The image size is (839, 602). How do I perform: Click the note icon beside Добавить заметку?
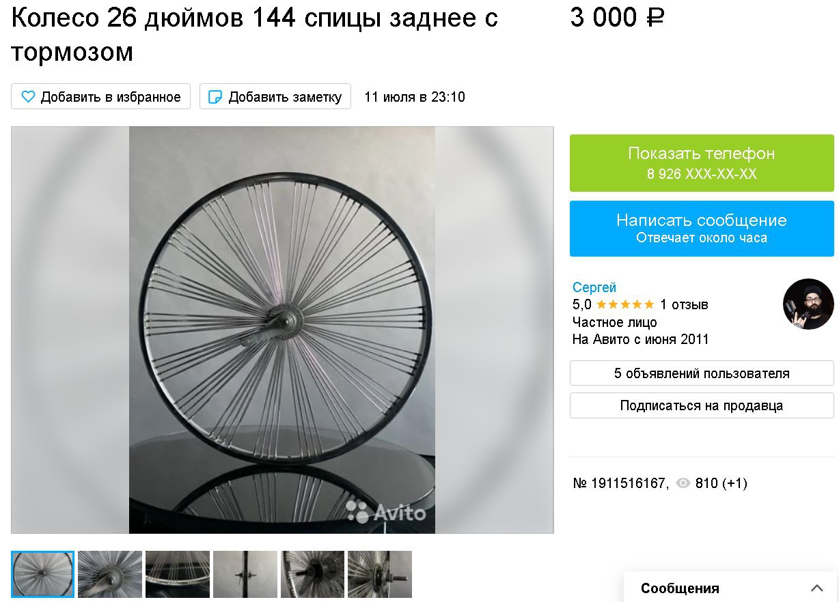(x=215, y=97)
